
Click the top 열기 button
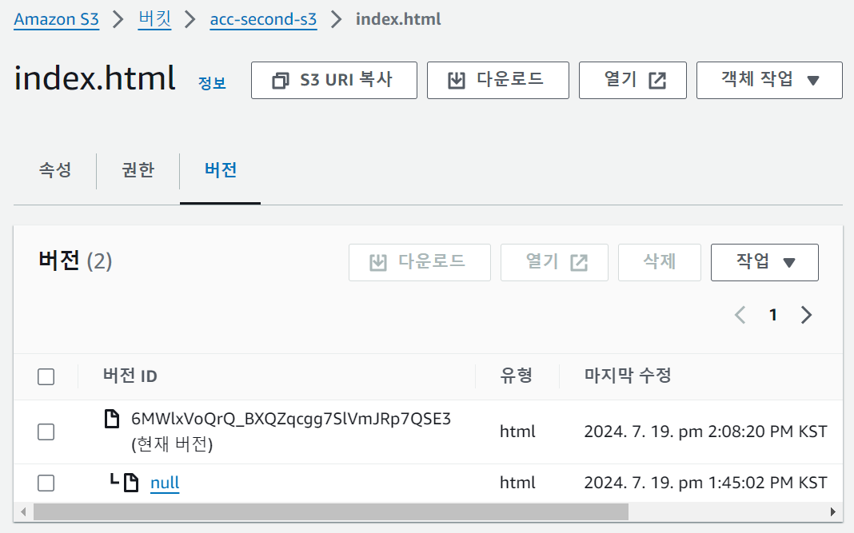point(633,80)
